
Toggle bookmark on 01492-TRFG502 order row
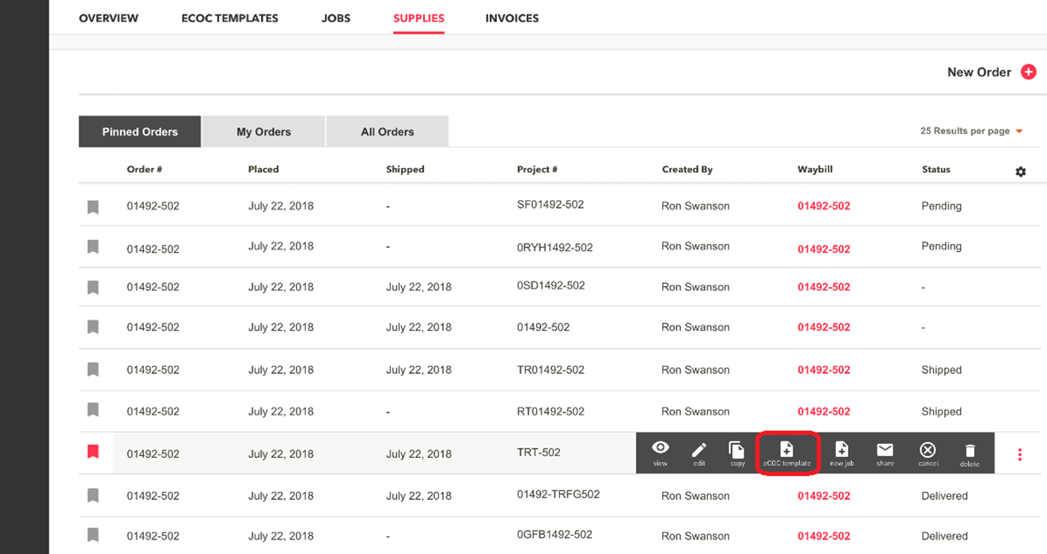coord(93,495)
